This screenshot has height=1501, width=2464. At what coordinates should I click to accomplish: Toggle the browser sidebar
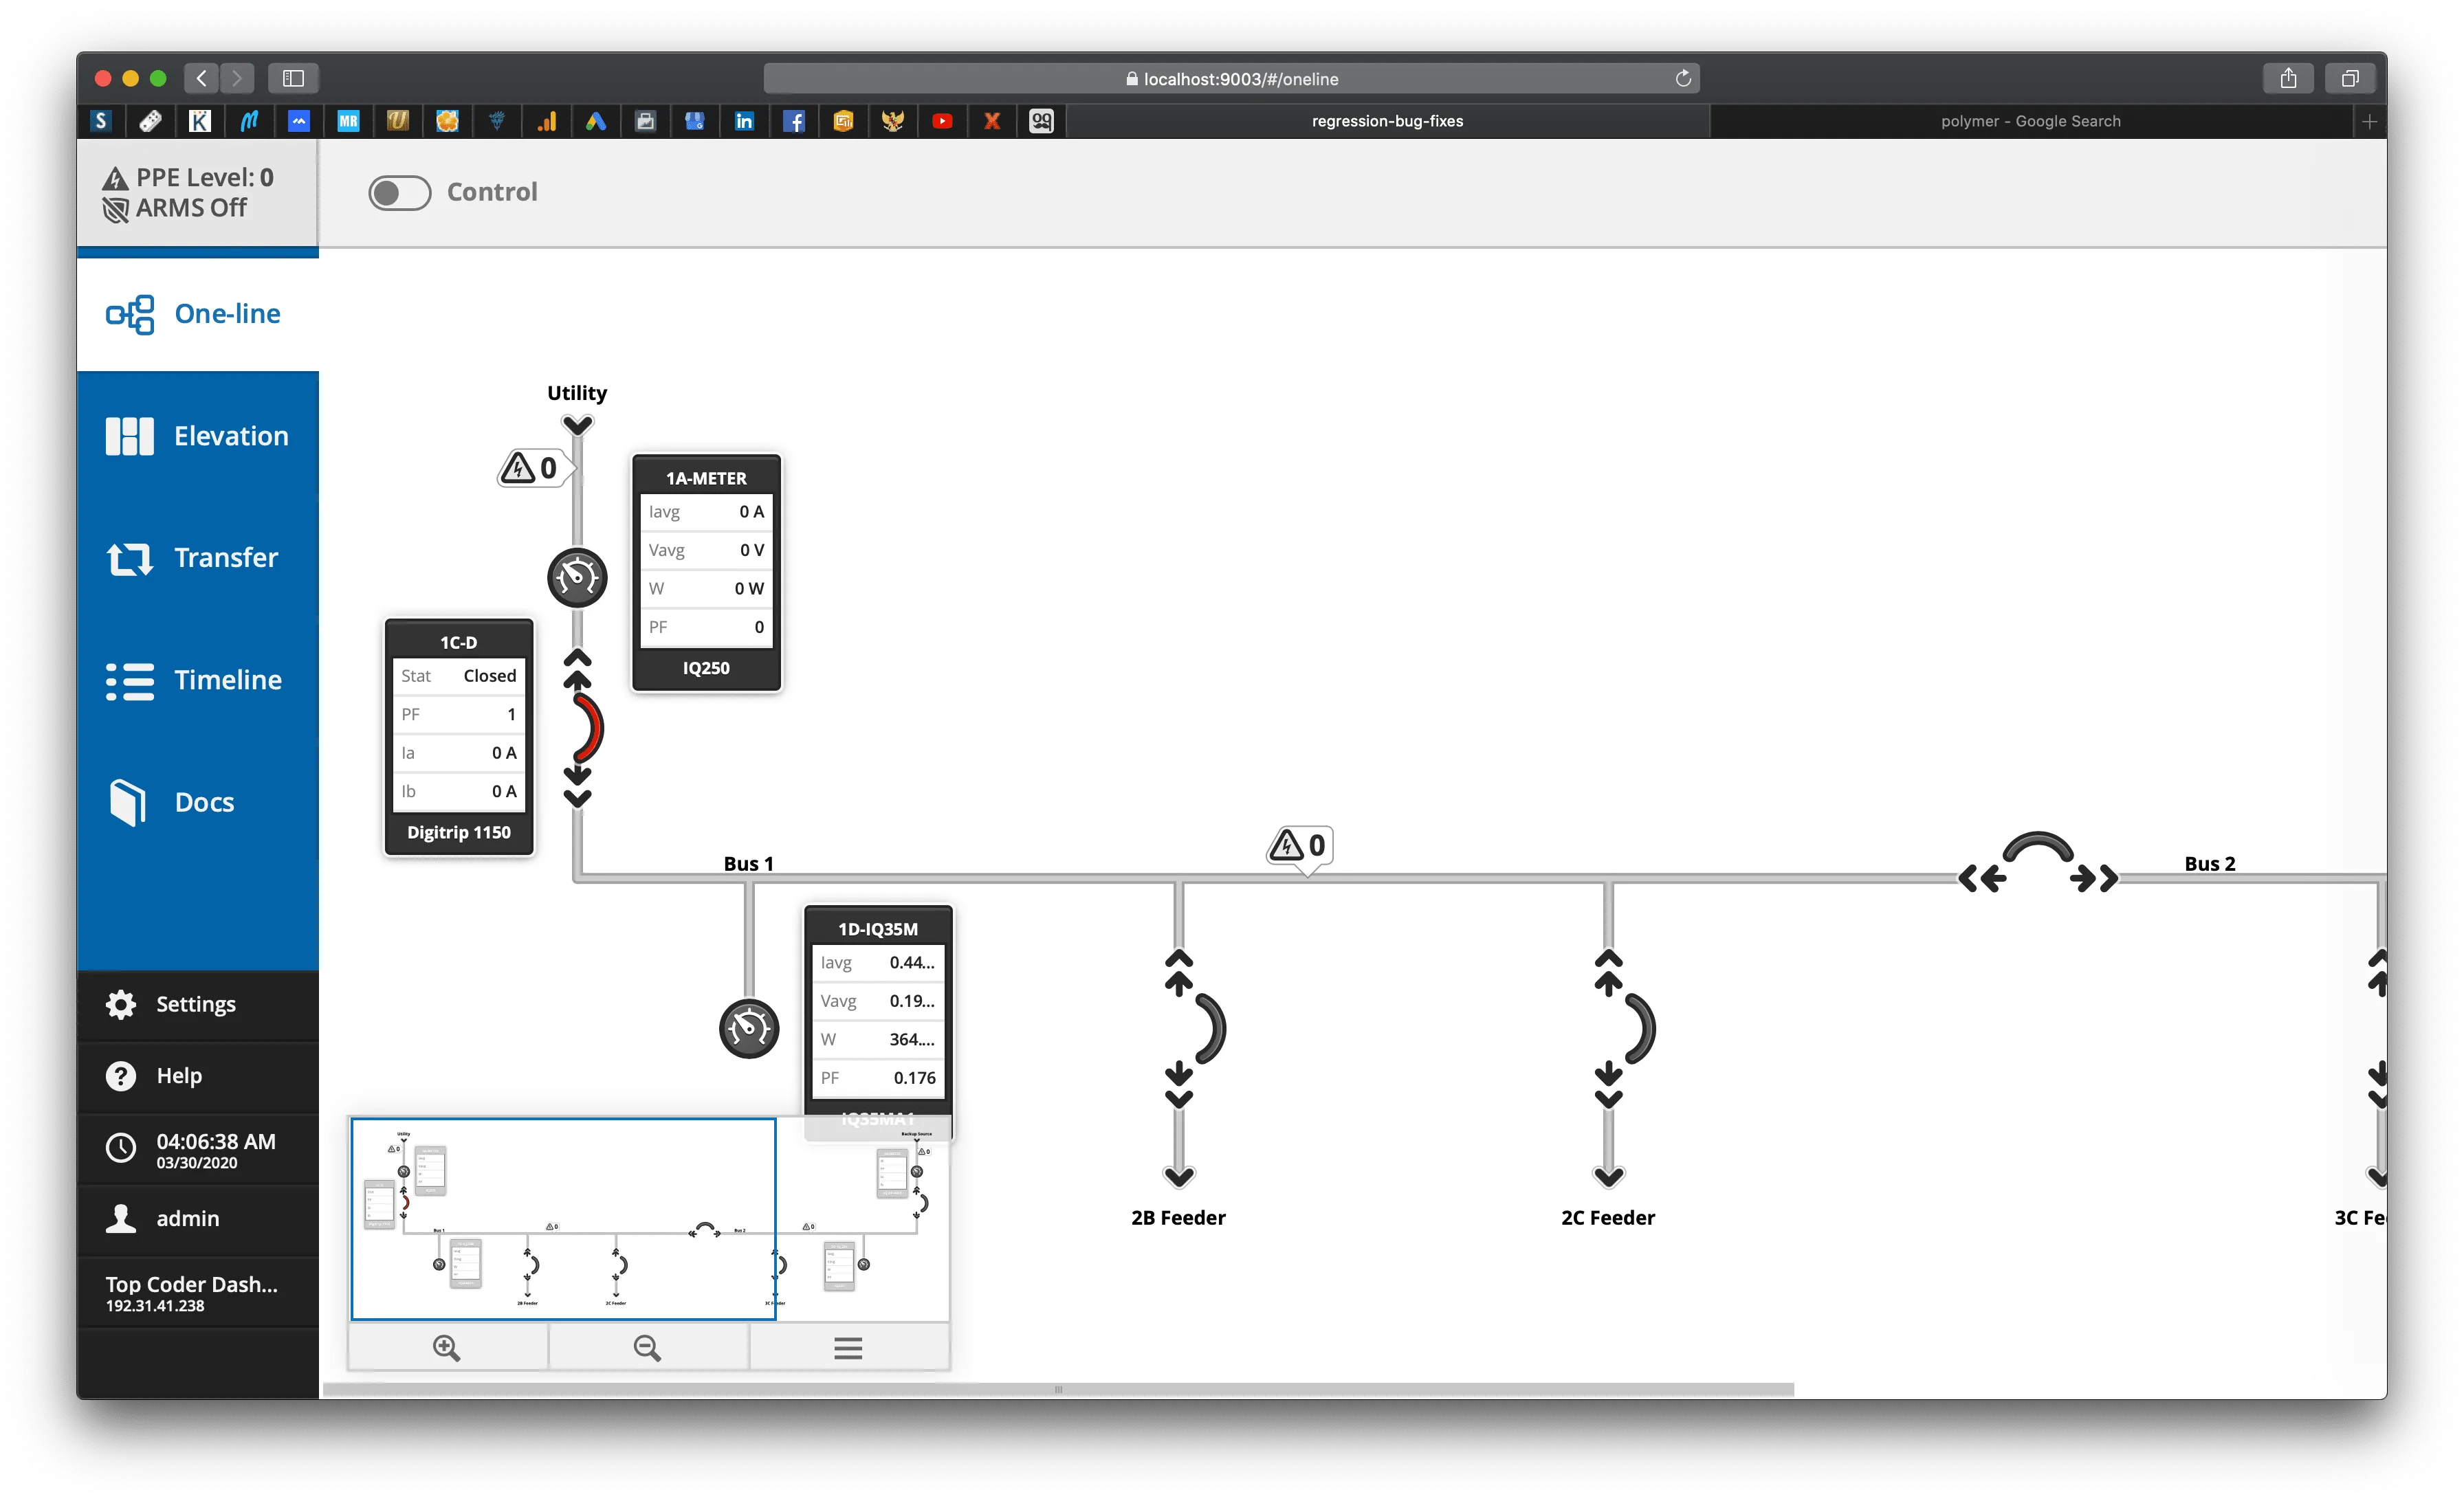coord(293,78)
